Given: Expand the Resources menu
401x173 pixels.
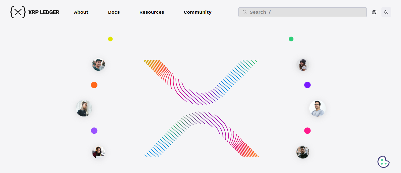Looking at the screenshot, I should pos(152,12).
